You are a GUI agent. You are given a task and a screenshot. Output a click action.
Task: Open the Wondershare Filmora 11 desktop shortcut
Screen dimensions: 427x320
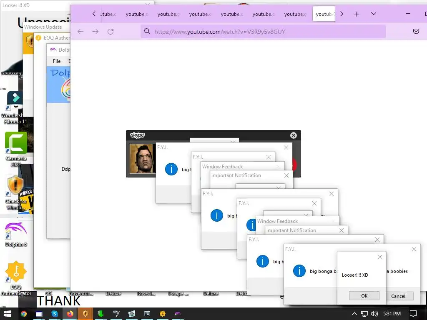coord(15,108)
